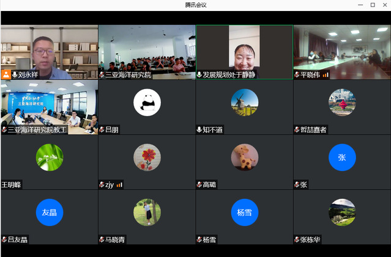391x257 pixels.
Task: Click the network signal bars beside 平晓伟
Action: point(326,74)
